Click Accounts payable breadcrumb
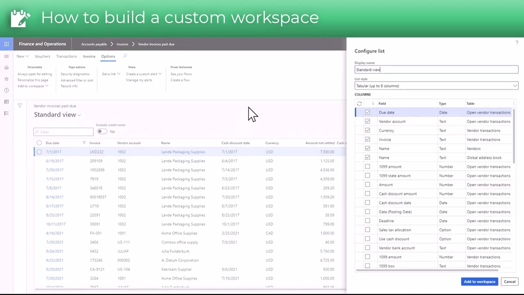 [x=94, y=44]
